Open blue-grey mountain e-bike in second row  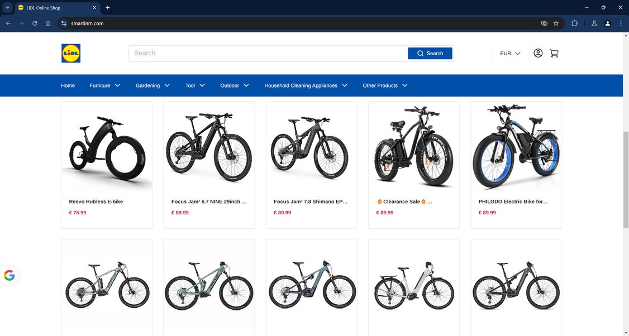pyautogui.click(x=312, y=285)
